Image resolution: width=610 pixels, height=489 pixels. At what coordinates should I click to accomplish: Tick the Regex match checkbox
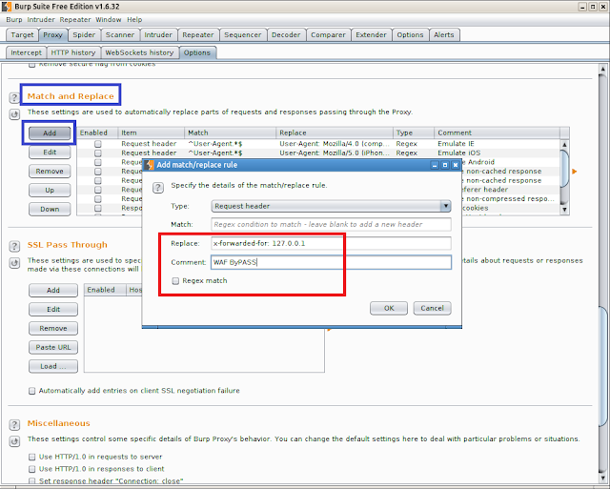pos(175,281)
